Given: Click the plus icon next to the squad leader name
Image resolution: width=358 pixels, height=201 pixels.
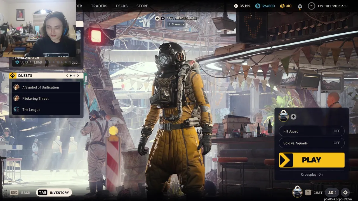Looking at the screenshot, I should point(163,18).
